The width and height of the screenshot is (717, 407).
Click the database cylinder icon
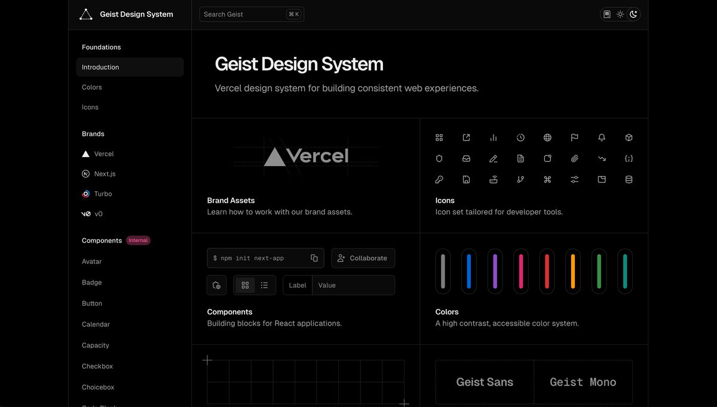click(629, 179)
